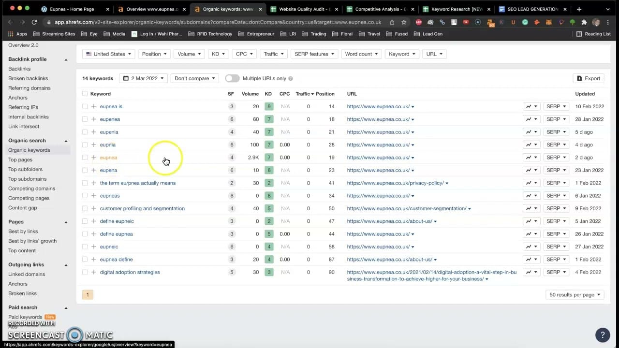This screenshot has height=348, width=619.
Task: Click the Ubersuggest U extension icon
Action: pos(513,22)
